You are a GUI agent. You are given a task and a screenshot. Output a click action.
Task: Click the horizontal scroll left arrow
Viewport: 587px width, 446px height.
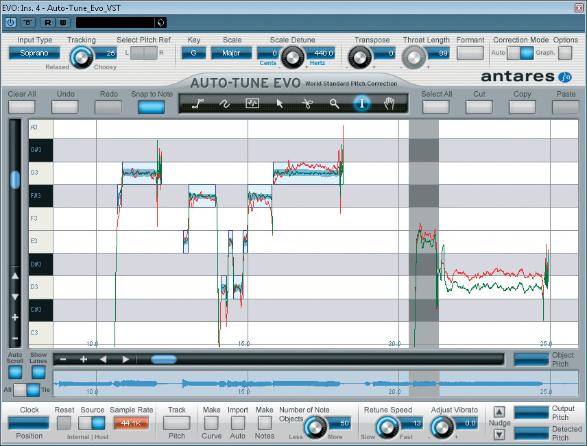(x=104, y=360)
